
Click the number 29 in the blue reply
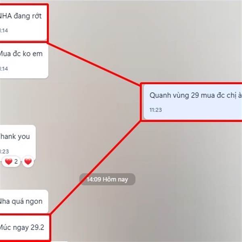coord(195,95)
